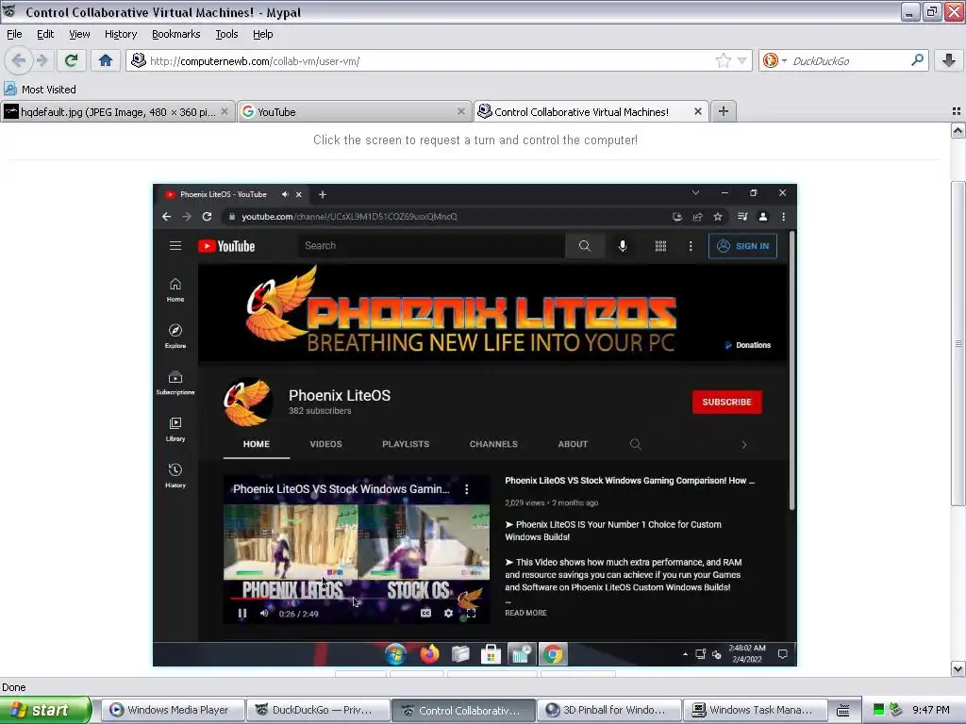The height and width of the screenshot is (724, 966).
Task: Click the DuckDuckGo search magnifier icon
Action: click(917, 60)
